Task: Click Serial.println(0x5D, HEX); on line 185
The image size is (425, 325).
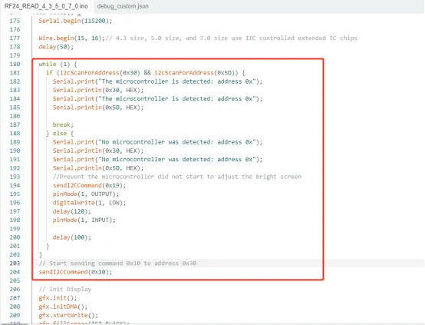Action: 98,108
